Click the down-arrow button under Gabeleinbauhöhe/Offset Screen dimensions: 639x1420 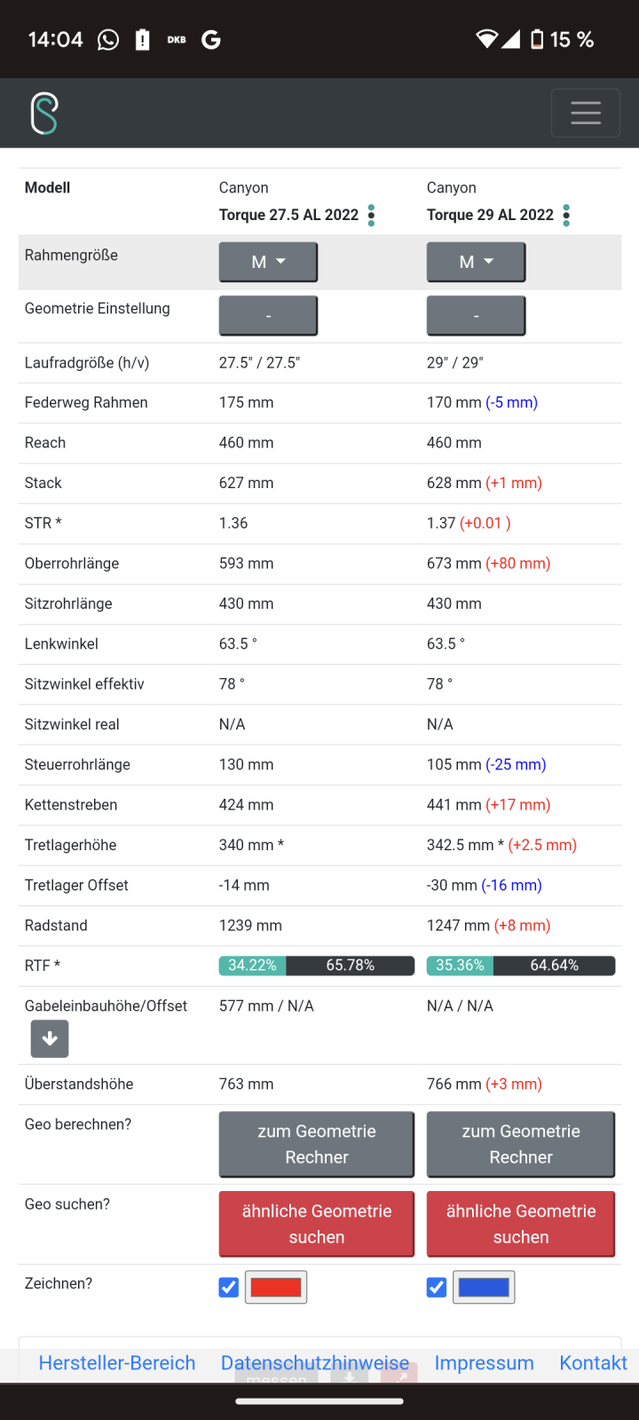[x=50, y=1038]
